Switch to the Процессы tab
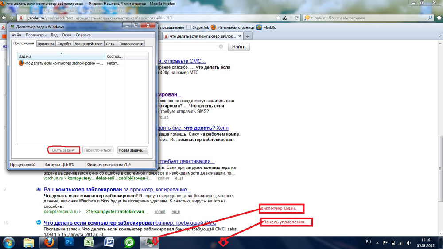 (x=46, y=44)
